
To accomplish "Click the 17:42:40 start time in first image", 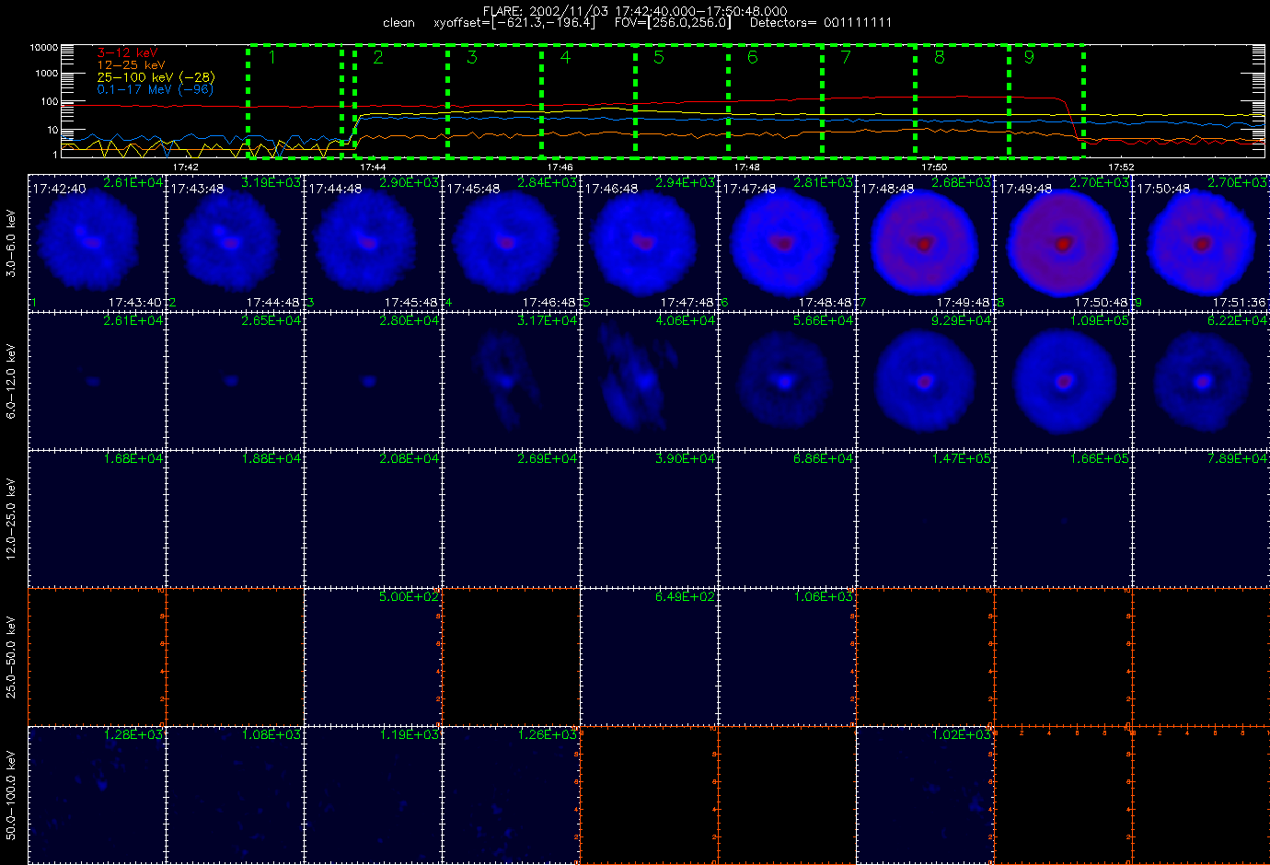I will coord(59,189).
